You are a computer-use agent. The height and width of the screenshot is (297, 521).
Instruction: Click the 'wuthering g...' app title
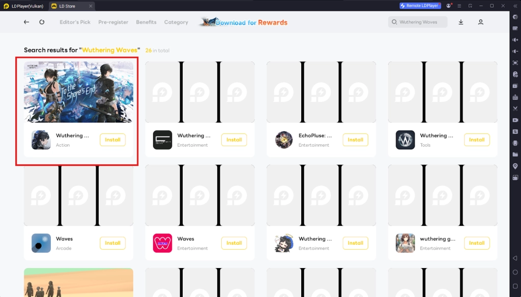click(x=438, y=239)
